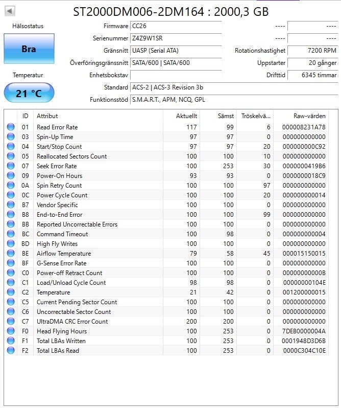Click the status orb next to Power-On Hours
The image size is (341, 408).
point(11,176)
